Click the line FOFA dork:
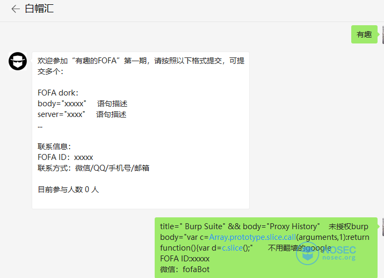Viewport: 384px width, 278px height. (58, 93)
